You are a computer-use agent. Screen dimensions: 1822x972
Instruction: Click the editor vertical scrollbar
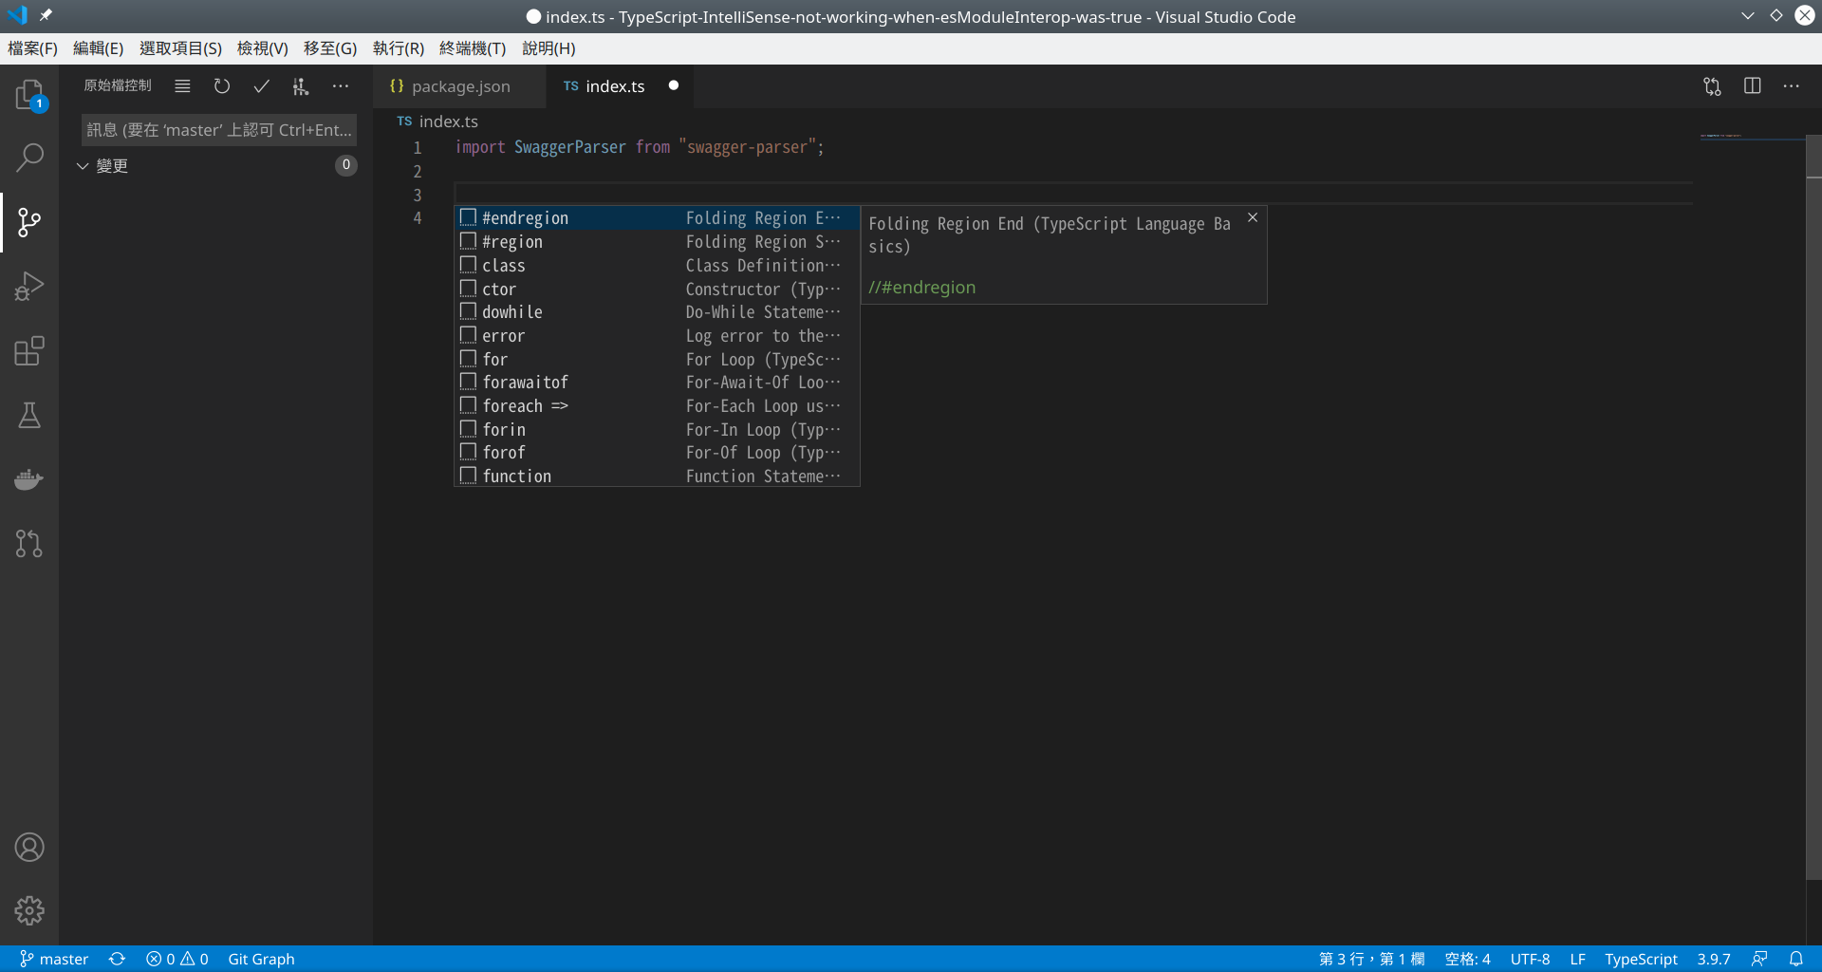tap(1813, 508)
